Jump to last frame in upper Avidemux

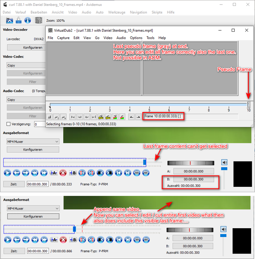click(x=127, y=173)
